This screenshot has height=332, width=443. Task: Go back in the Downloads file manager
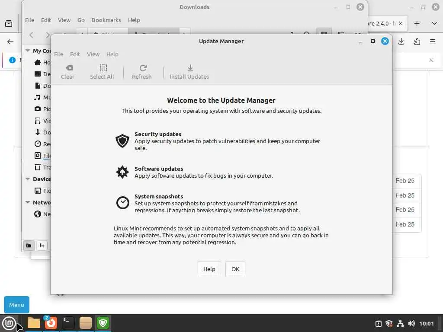tap(32, 35)
